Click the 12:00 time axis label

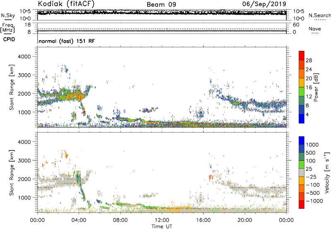click(162, 220)
